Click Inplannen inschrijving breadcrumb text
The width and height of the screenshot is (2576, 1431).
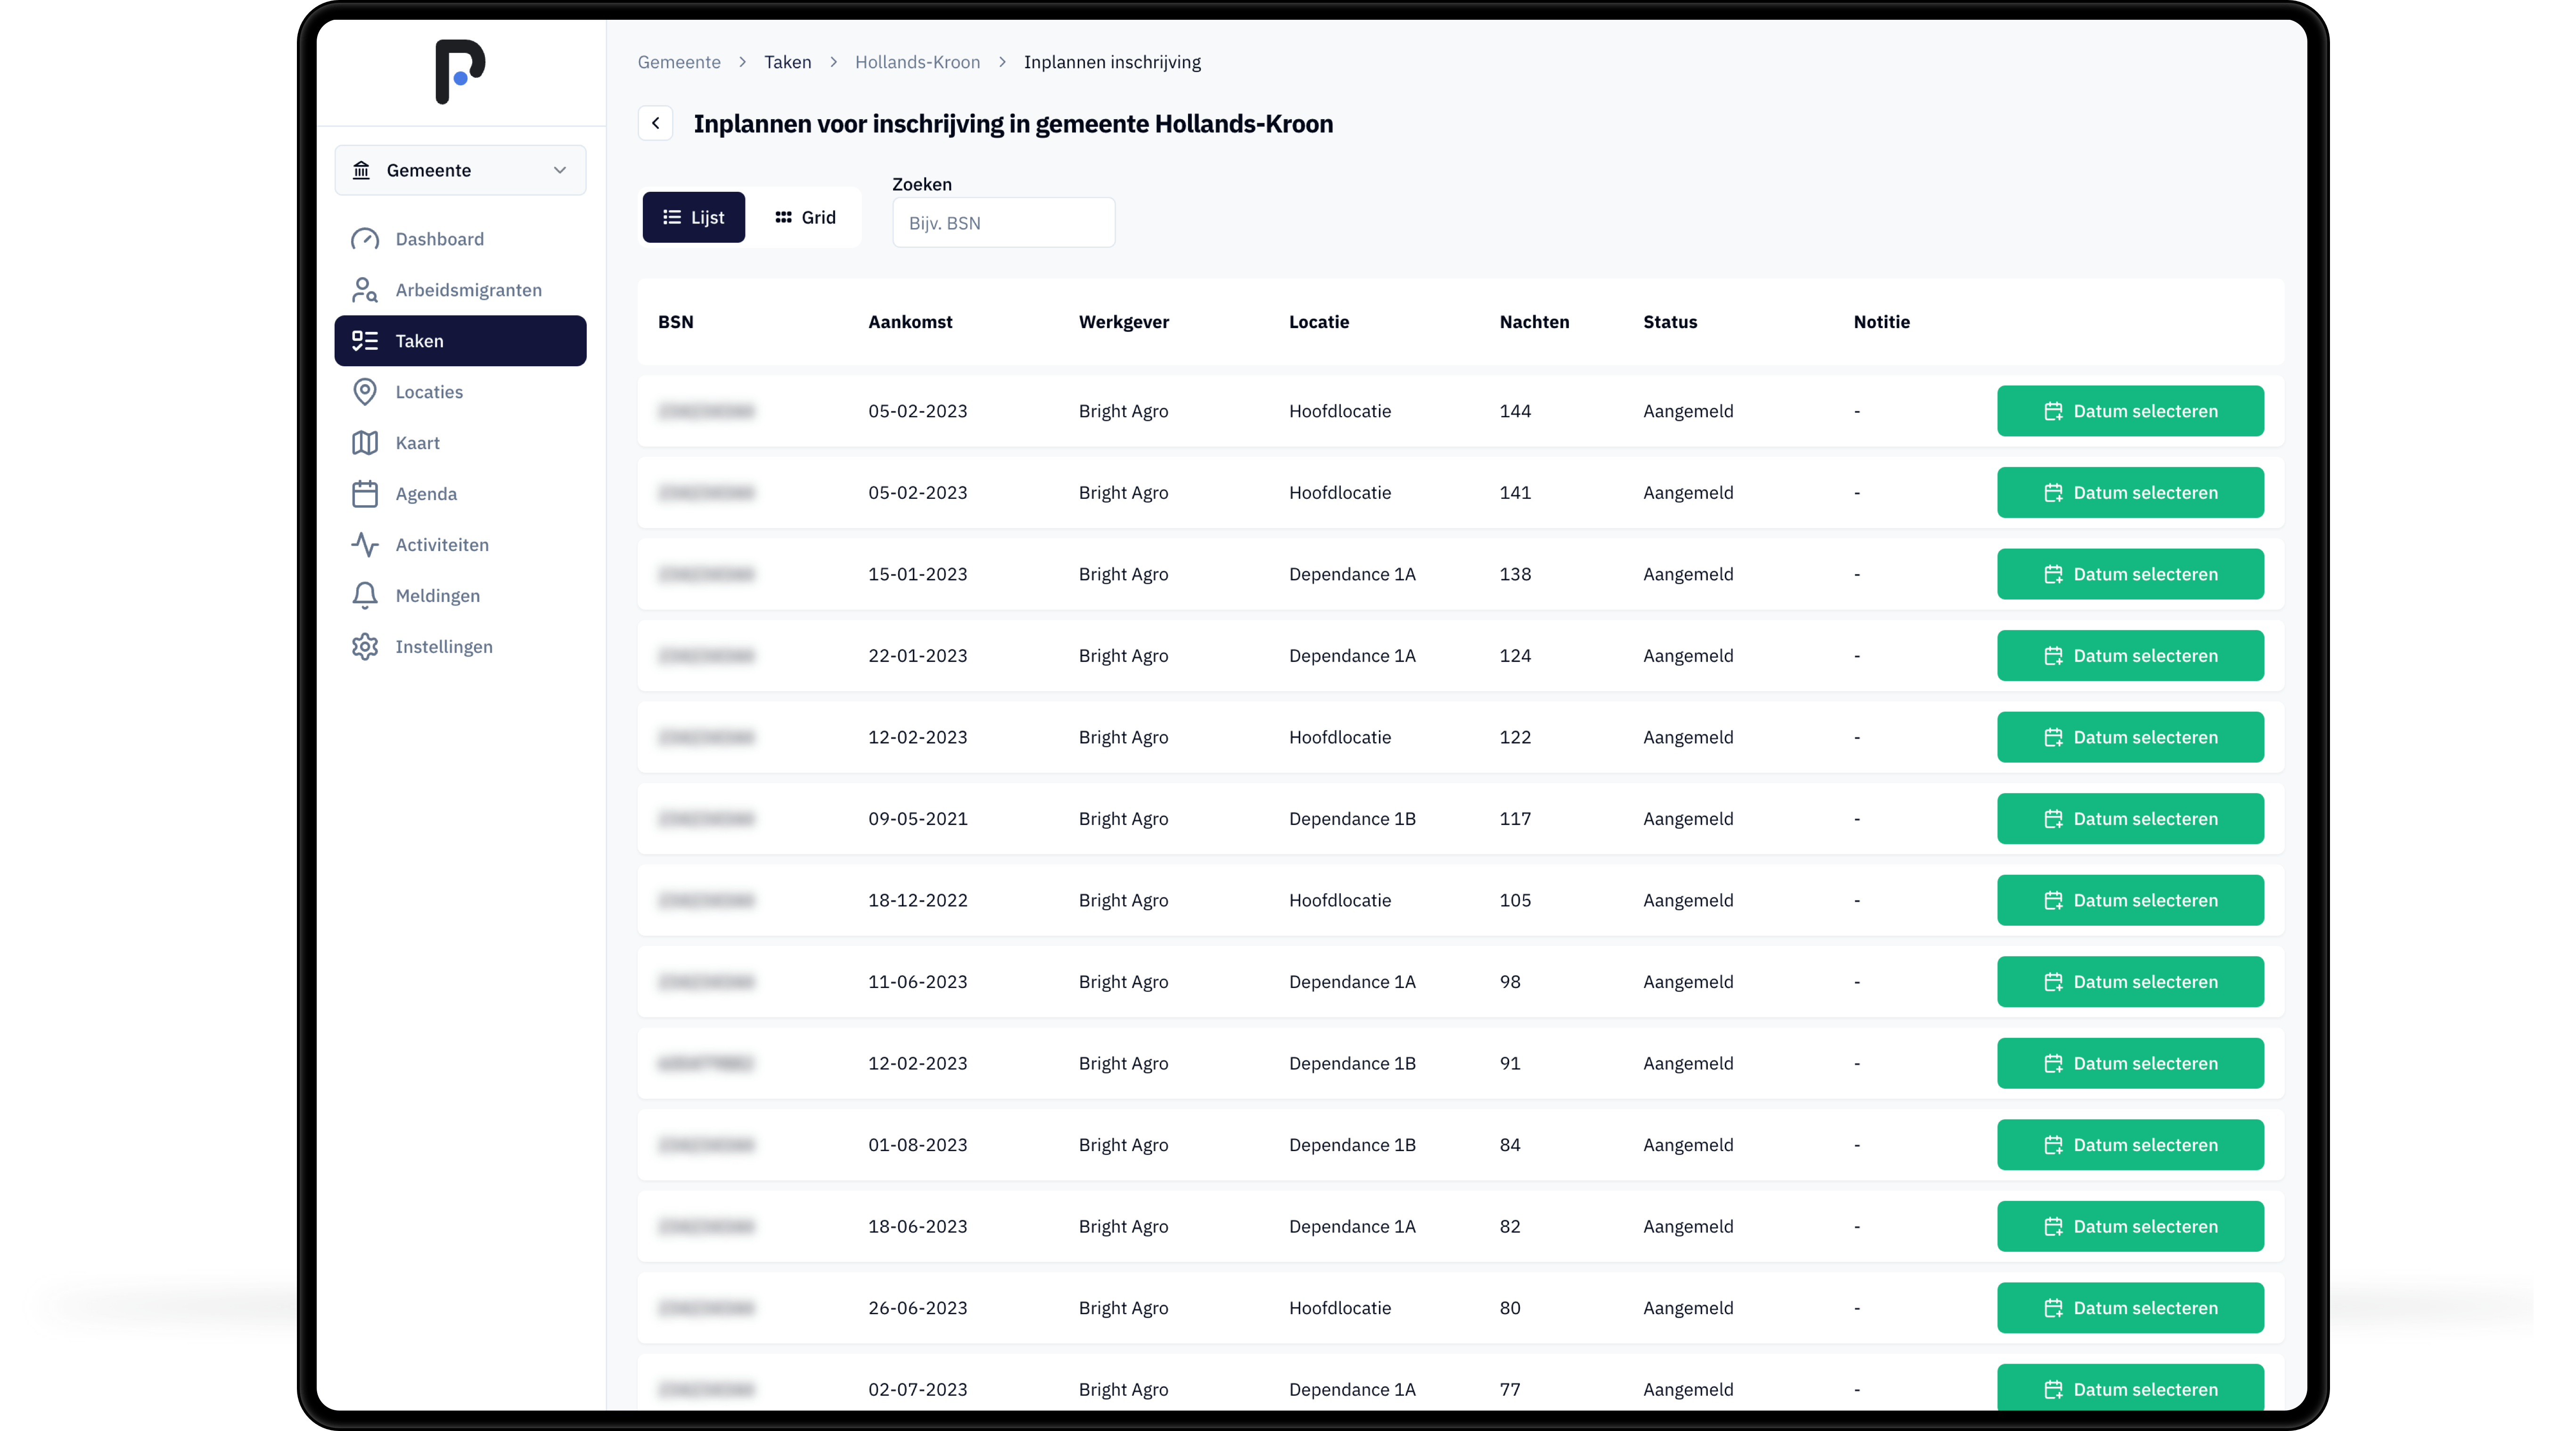(x=1112, y=62)
